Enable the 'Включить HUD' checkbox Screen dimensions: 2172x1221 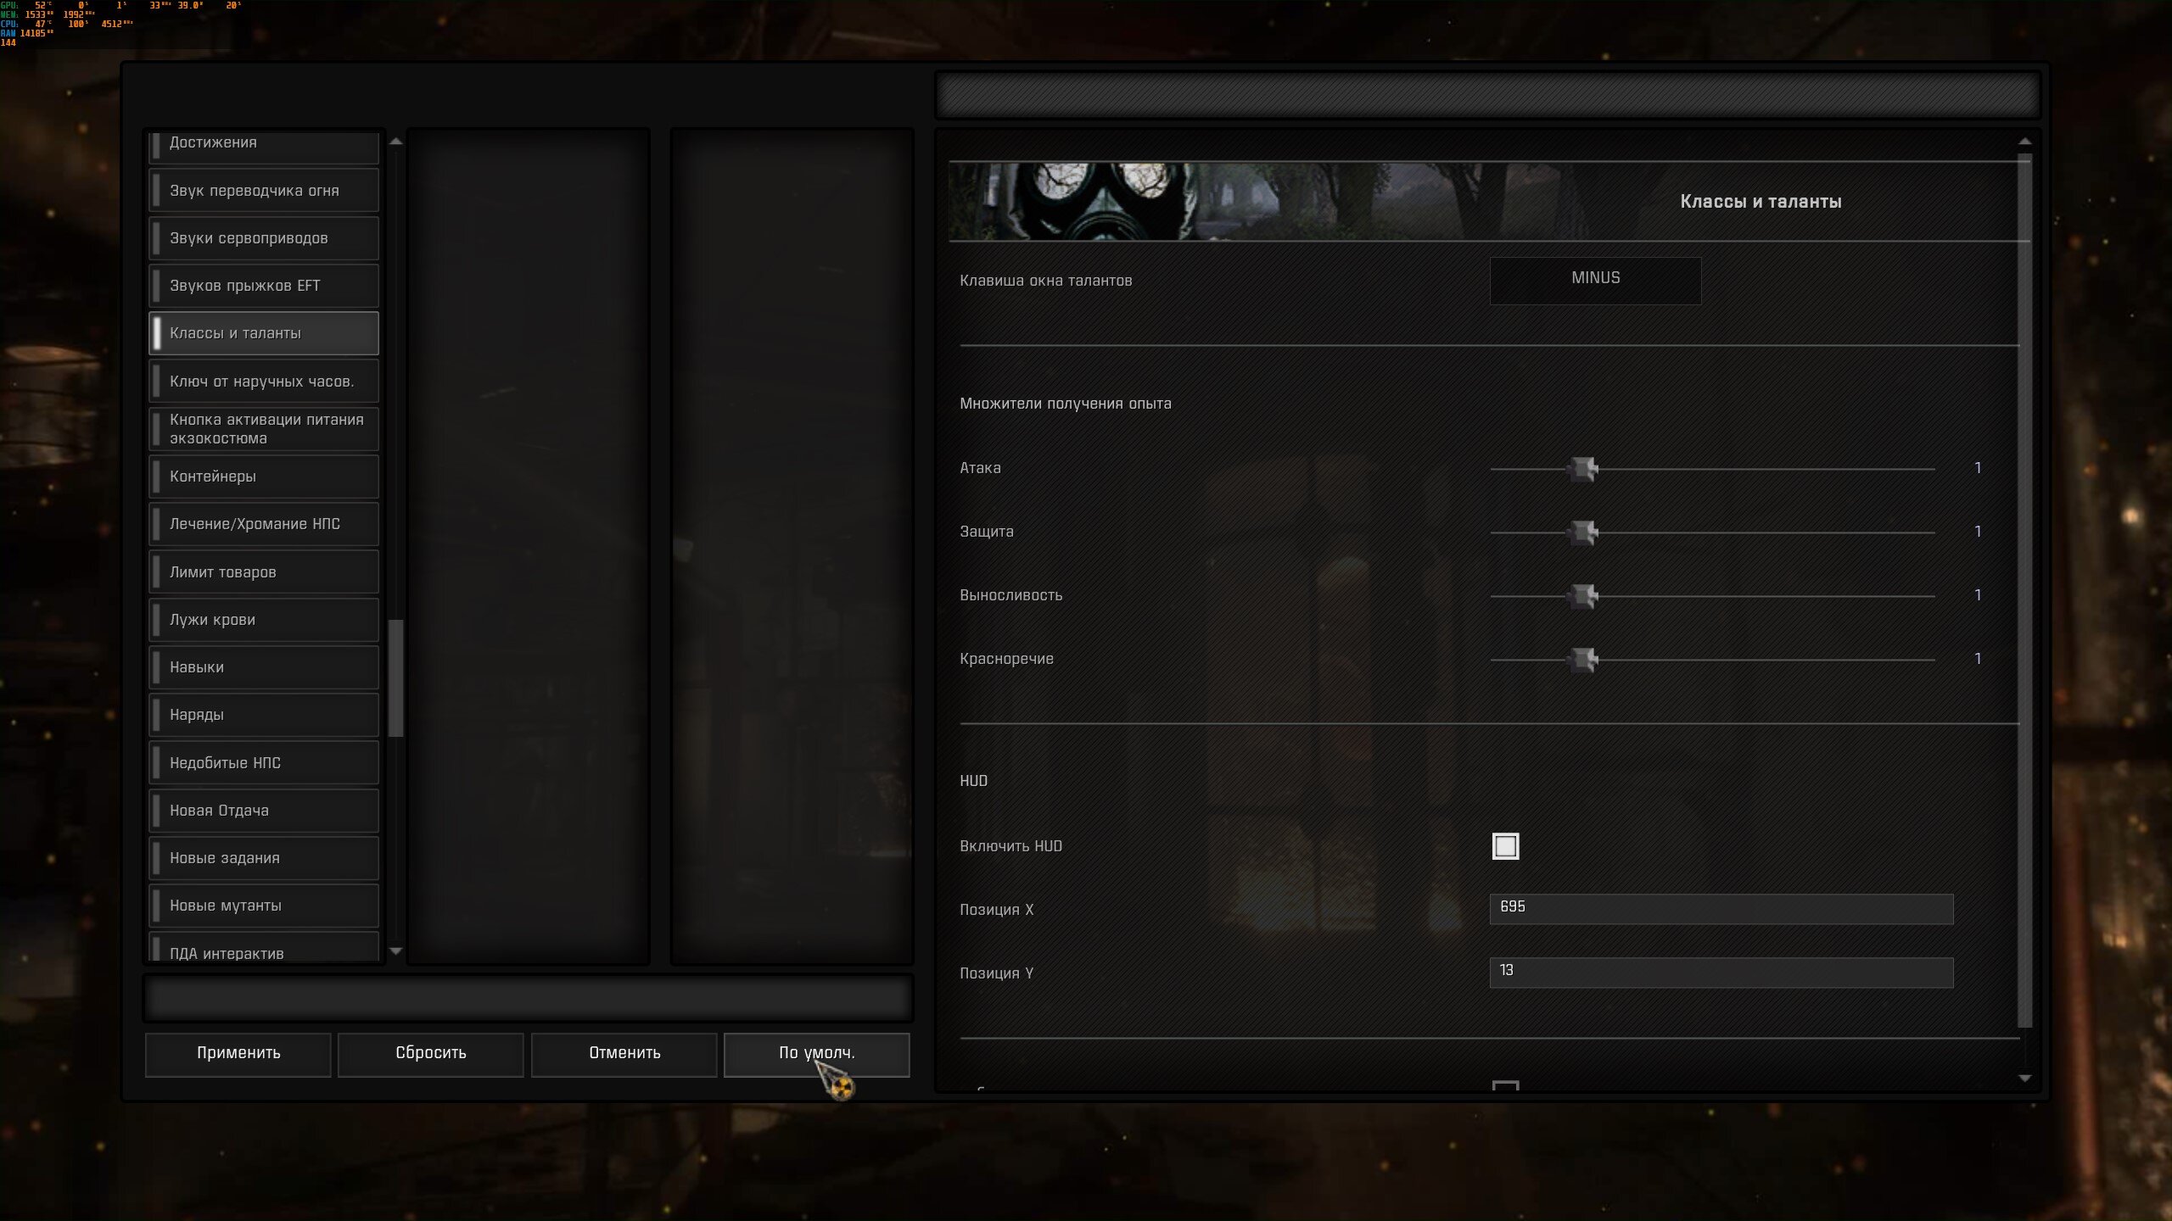[x=1506, y=846]
